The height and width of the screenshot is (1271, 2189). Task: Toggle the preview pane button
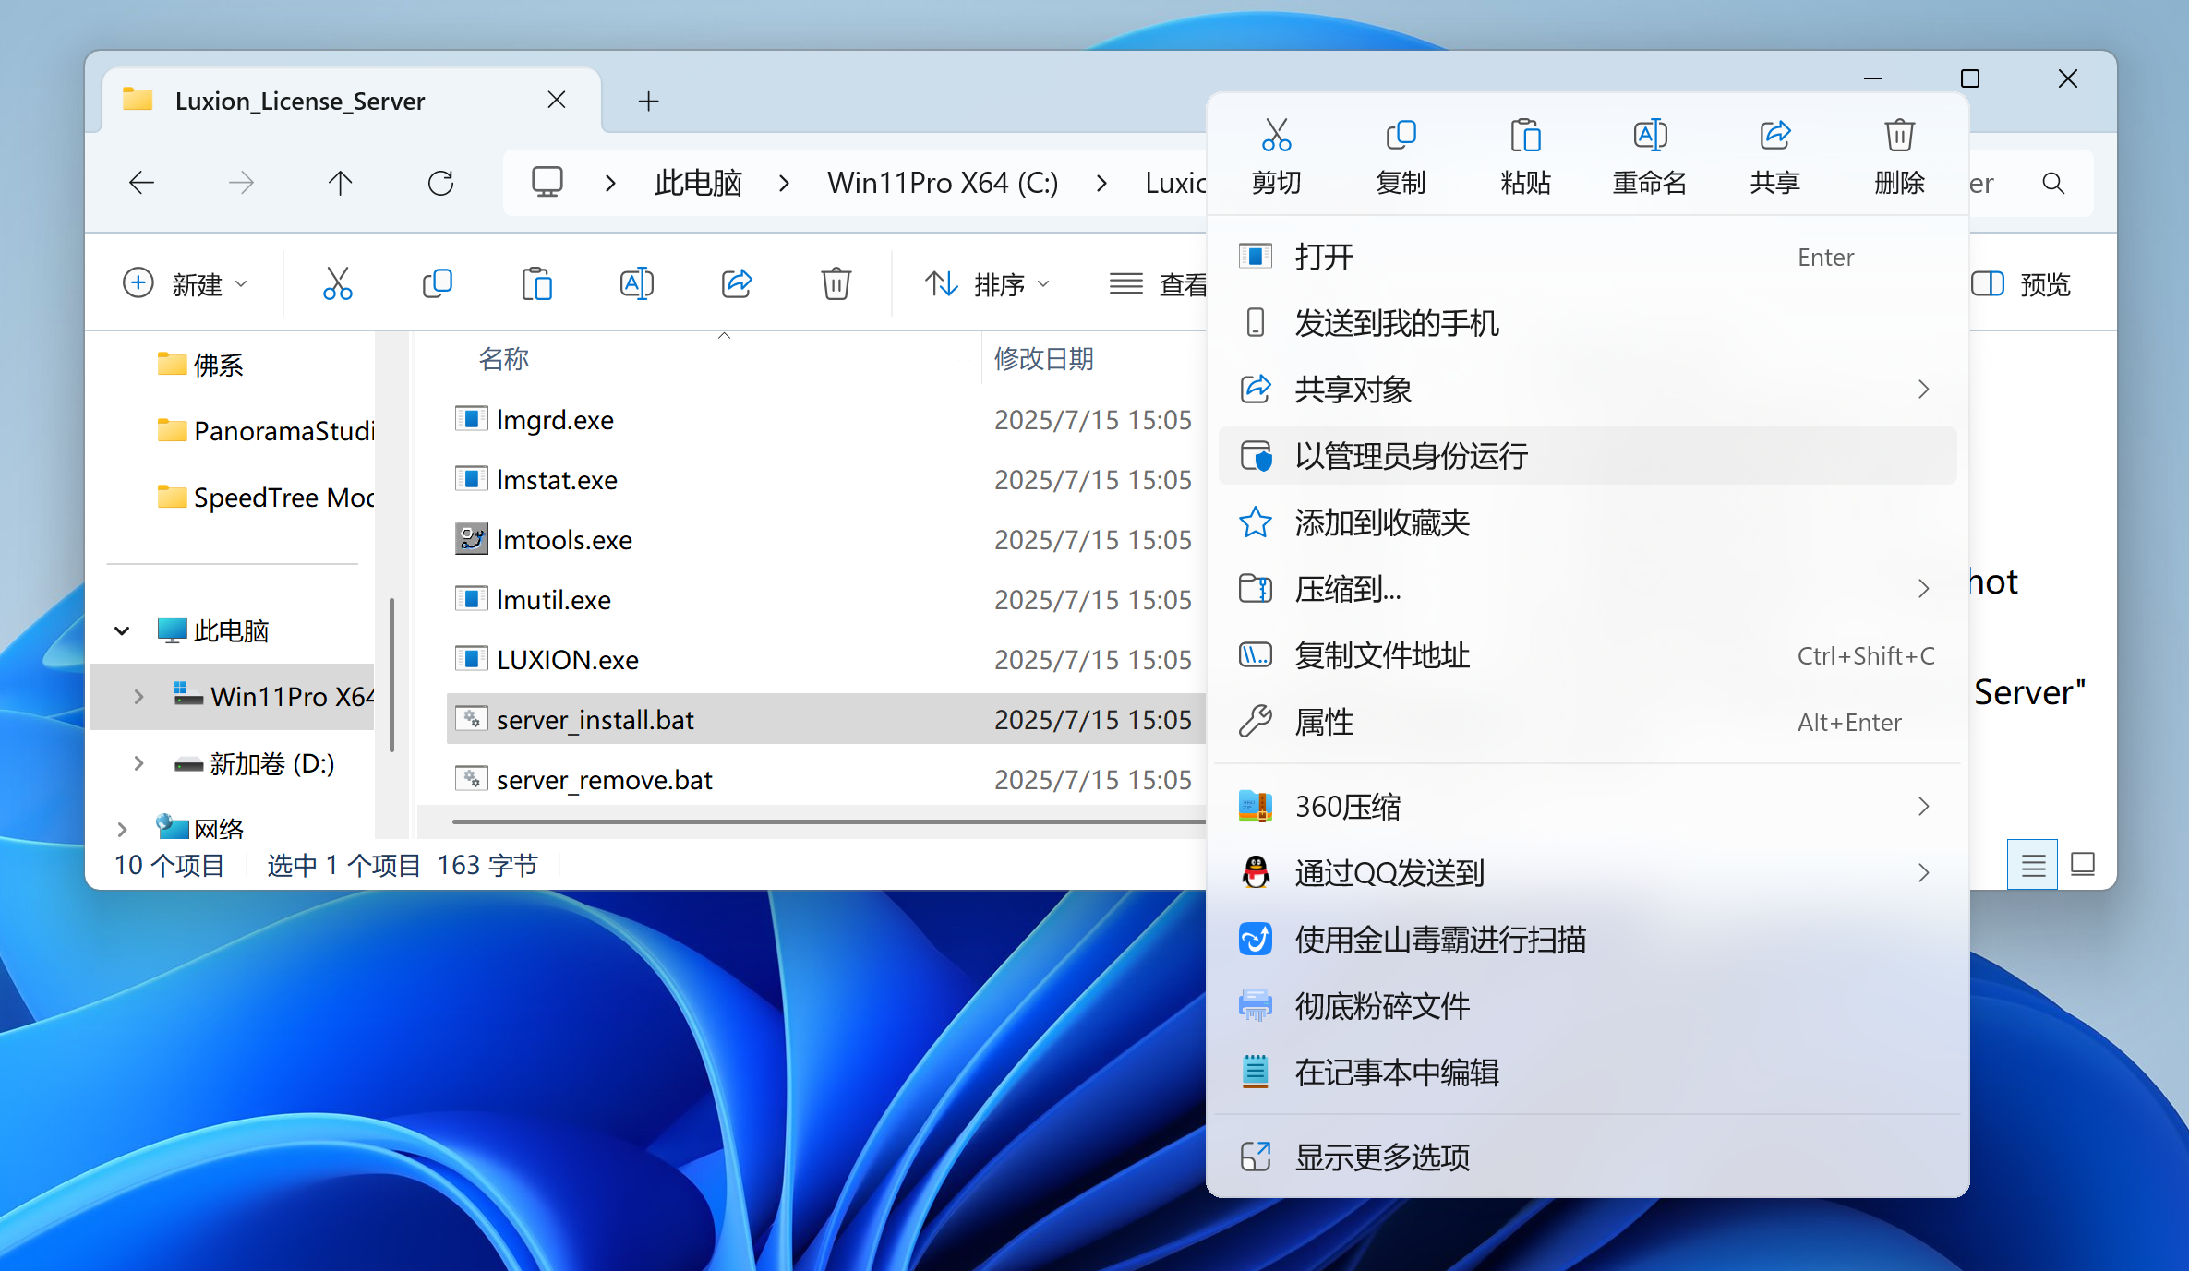2020,283
